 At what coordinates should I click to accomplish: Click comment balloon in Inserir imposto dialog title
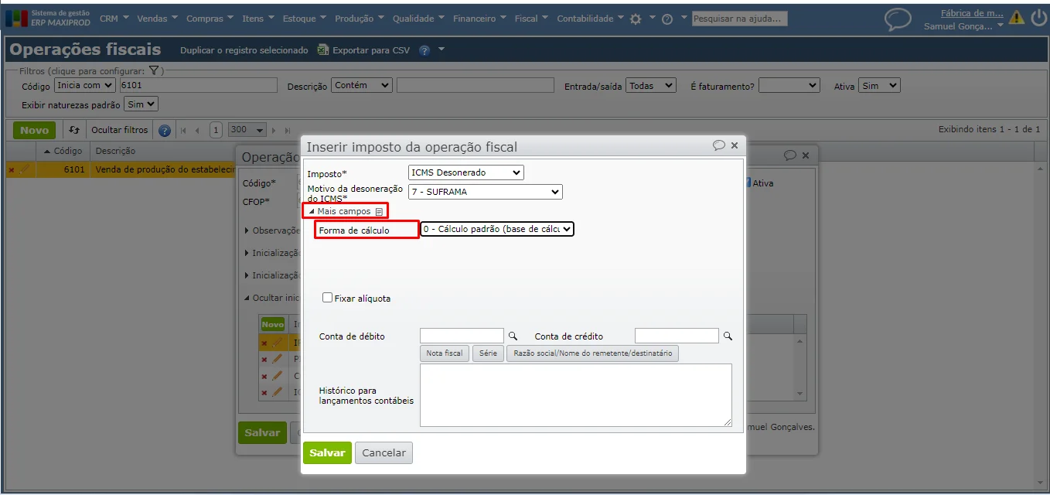(719, 145)
